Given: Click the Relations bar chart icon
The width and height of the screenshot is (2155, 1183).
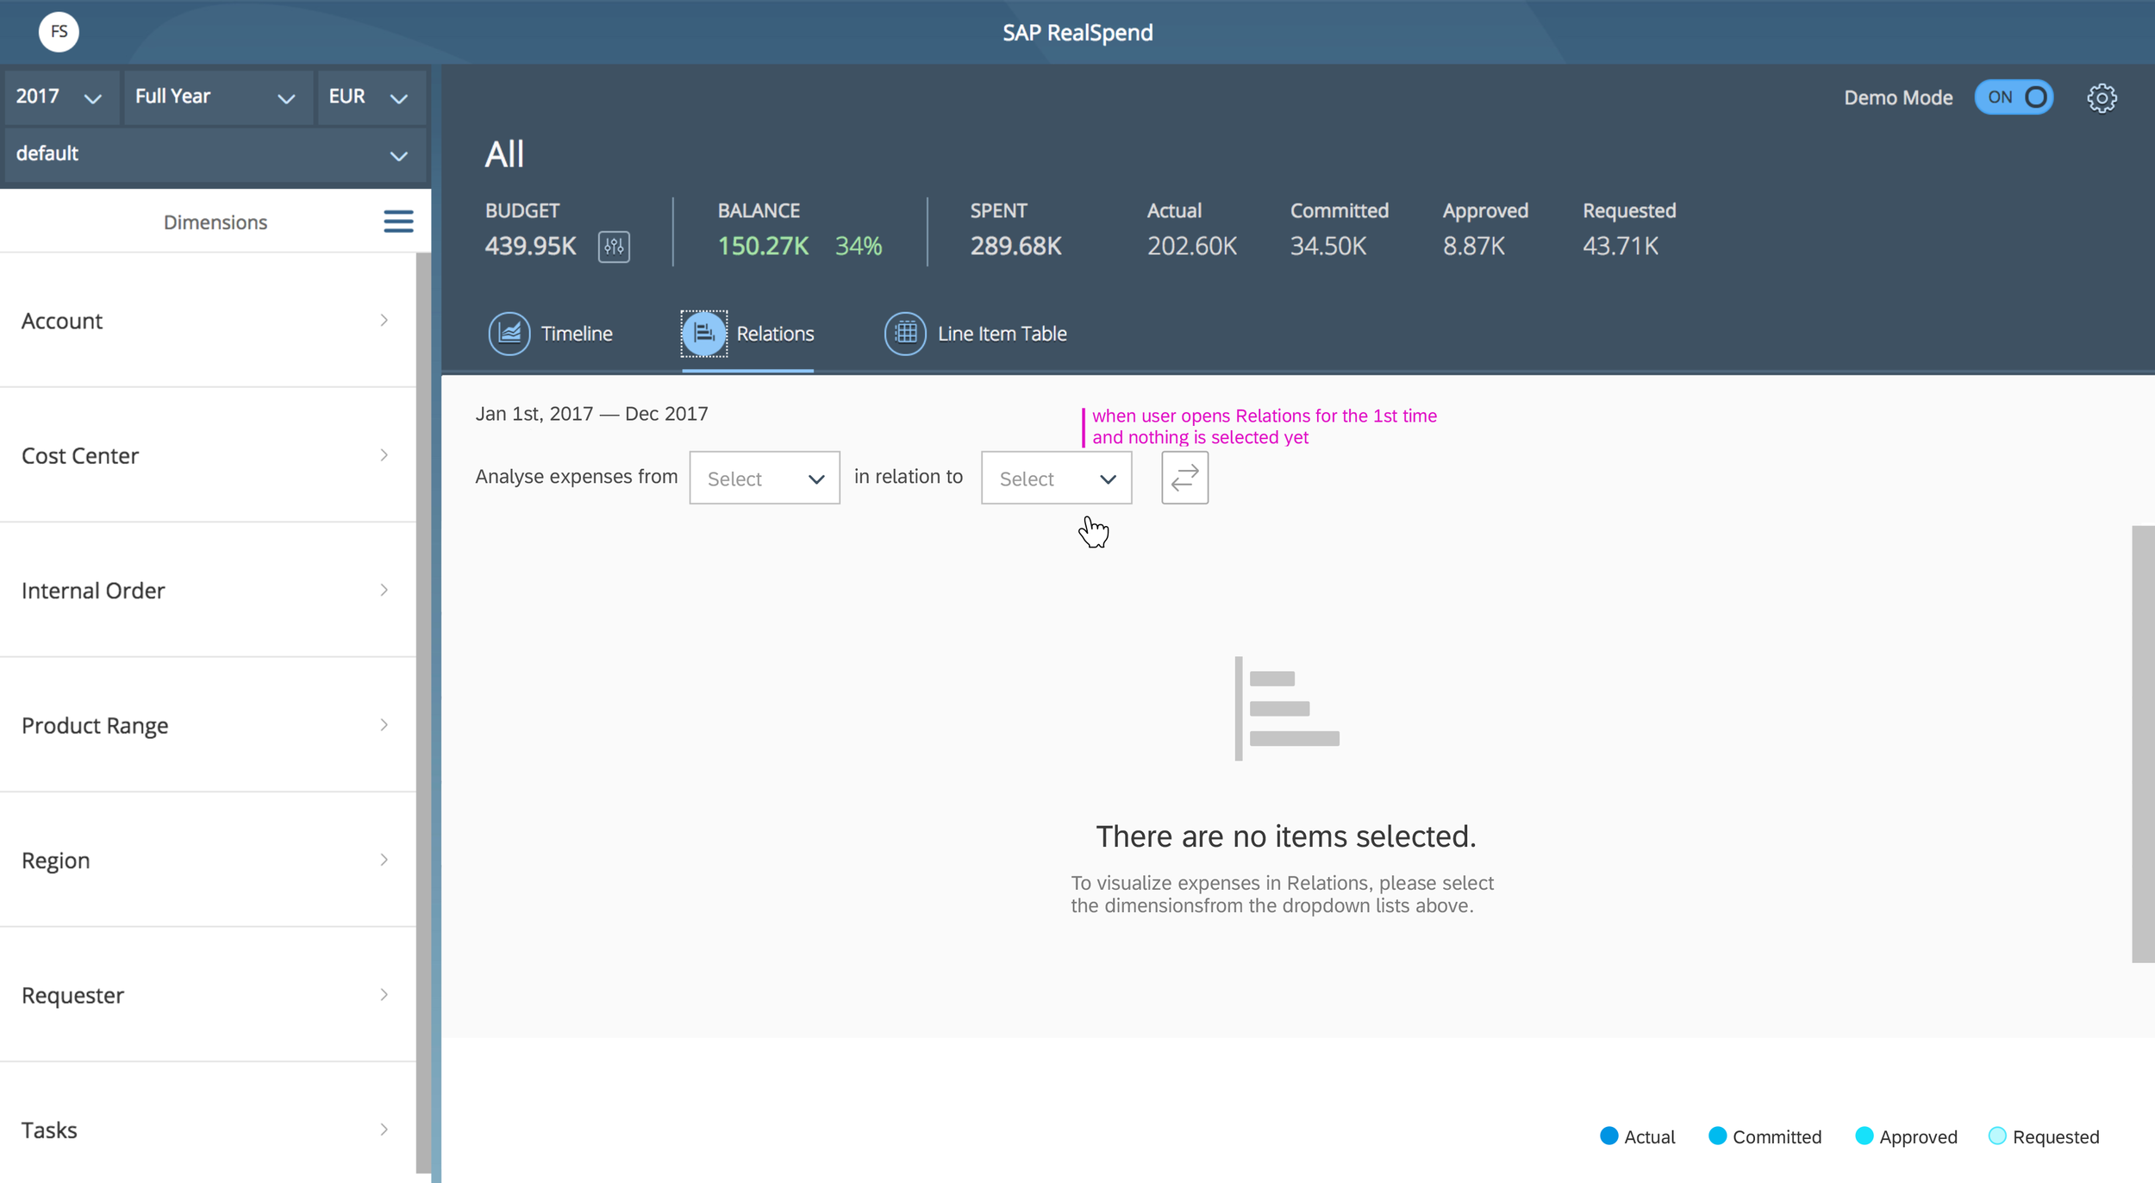Looking at the screenshot, I should pos(704,334).
